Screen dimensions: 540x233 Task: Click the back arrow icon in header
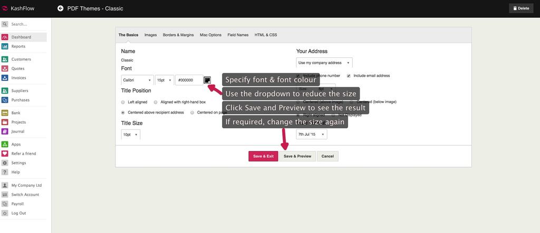[x=60, y=8]
